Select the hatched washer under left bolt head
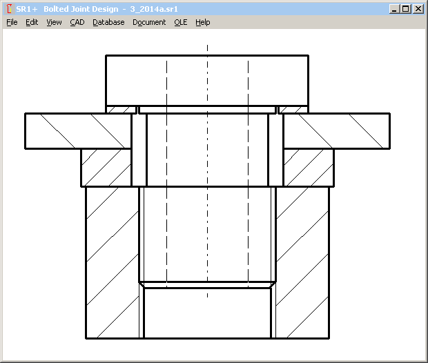Image resolution: width=428 pixels, height=363 pixels. coord(121,109)
